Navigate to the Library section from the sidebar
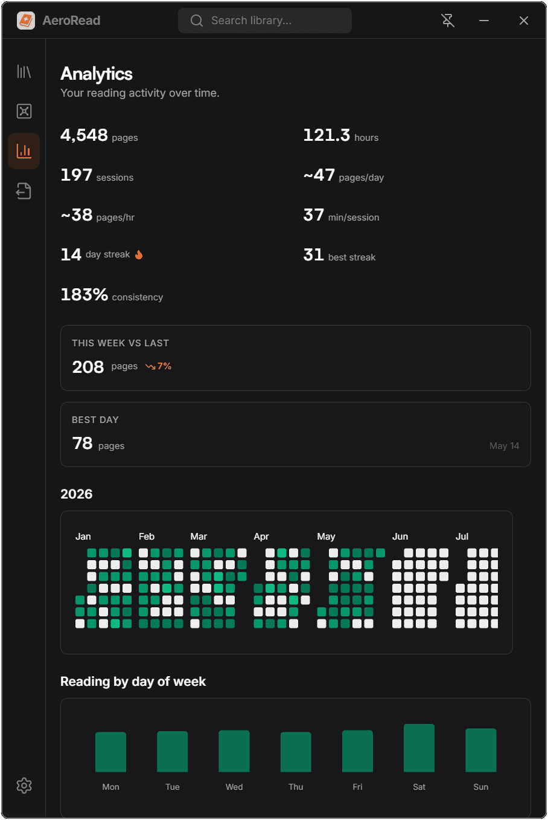This screenshot has height=820, width=548. tap(24, 71)
